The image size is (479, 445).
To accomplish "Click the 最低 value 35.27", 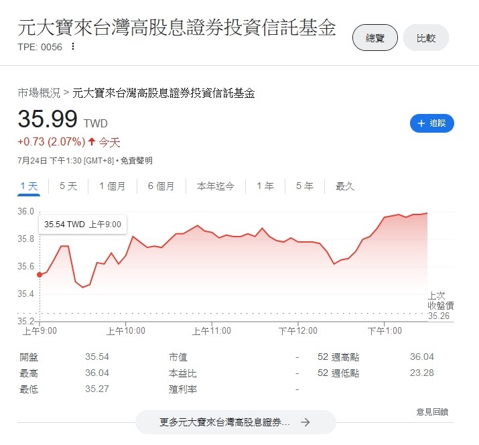I will pyautogui.click(x=97, y=389).
